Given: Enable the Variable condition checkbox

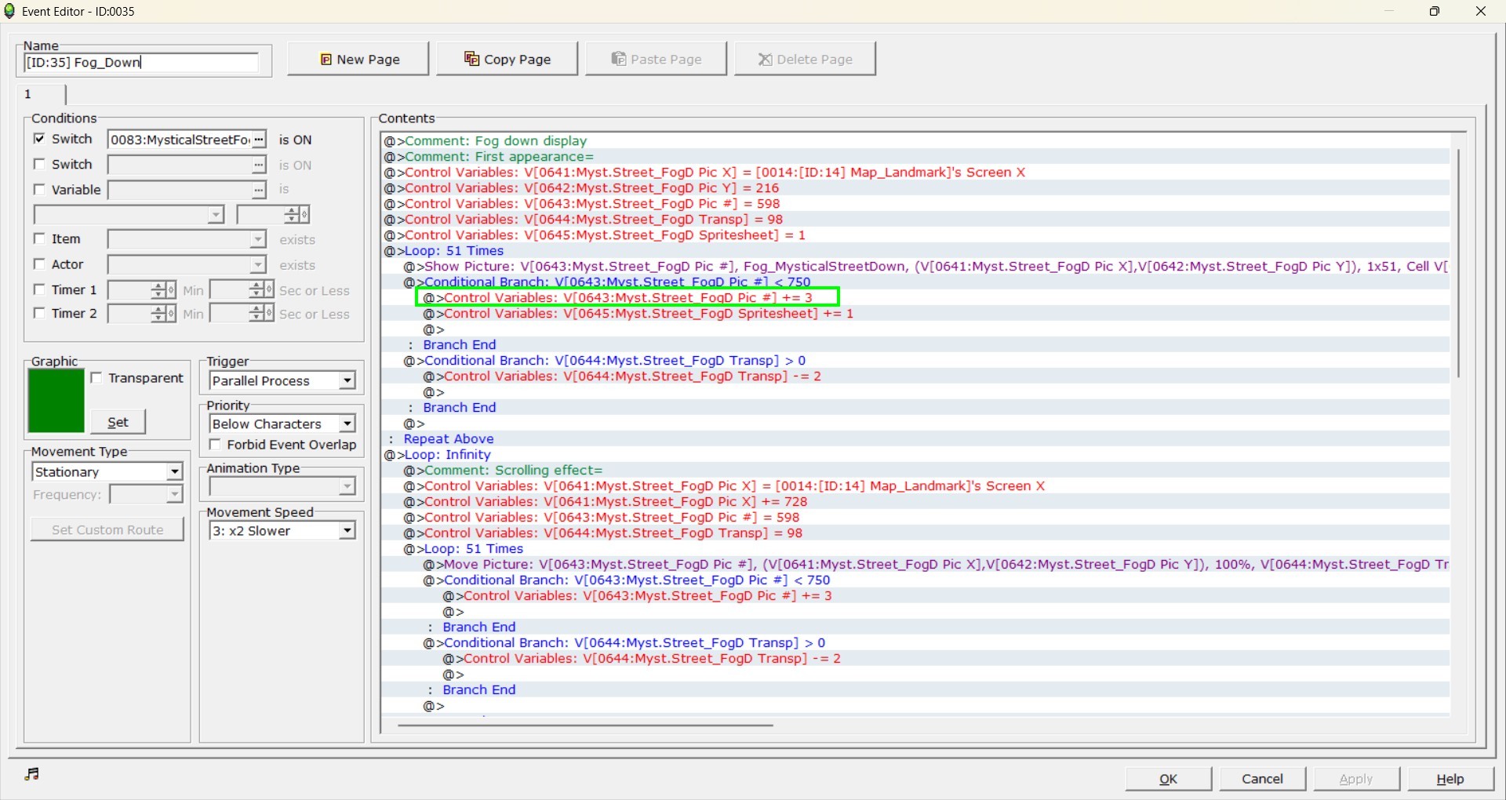Looking at the screenshot, I should click(39, 189).
